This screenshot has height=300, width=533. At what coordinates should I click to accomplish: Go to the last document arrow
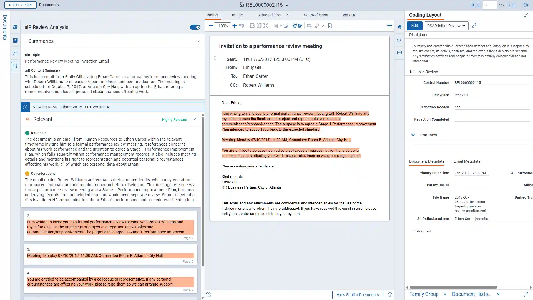(514, 5)
